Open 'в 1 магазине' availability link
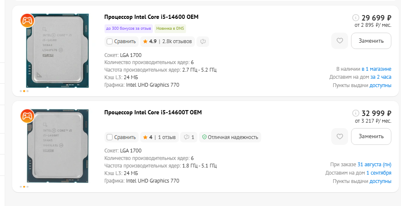This screenshot has height=206, width=401. point(377,69)
